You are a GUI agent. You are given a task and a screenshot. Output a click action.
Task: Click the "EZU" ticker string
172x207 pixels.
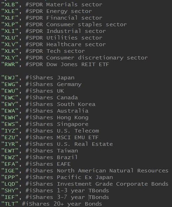[10, 137]
